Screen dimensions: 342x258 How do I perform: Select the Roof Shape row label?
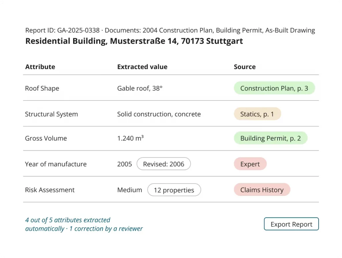tap(42, 88)
